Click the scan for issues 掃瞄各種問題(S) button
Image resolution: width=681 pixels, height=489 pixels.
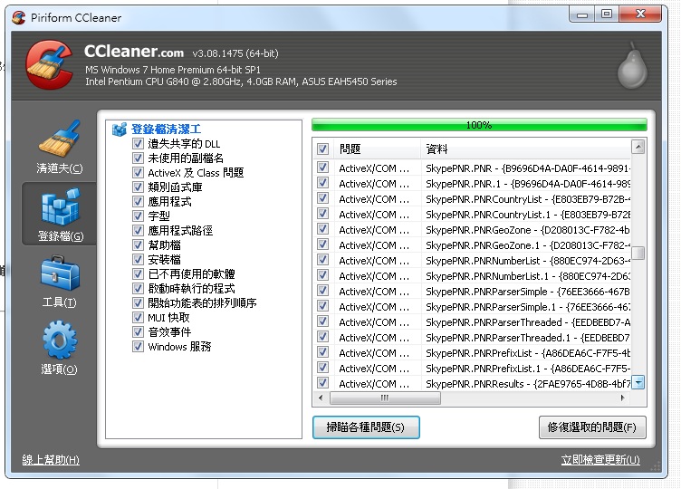click(x=366, y=427)
